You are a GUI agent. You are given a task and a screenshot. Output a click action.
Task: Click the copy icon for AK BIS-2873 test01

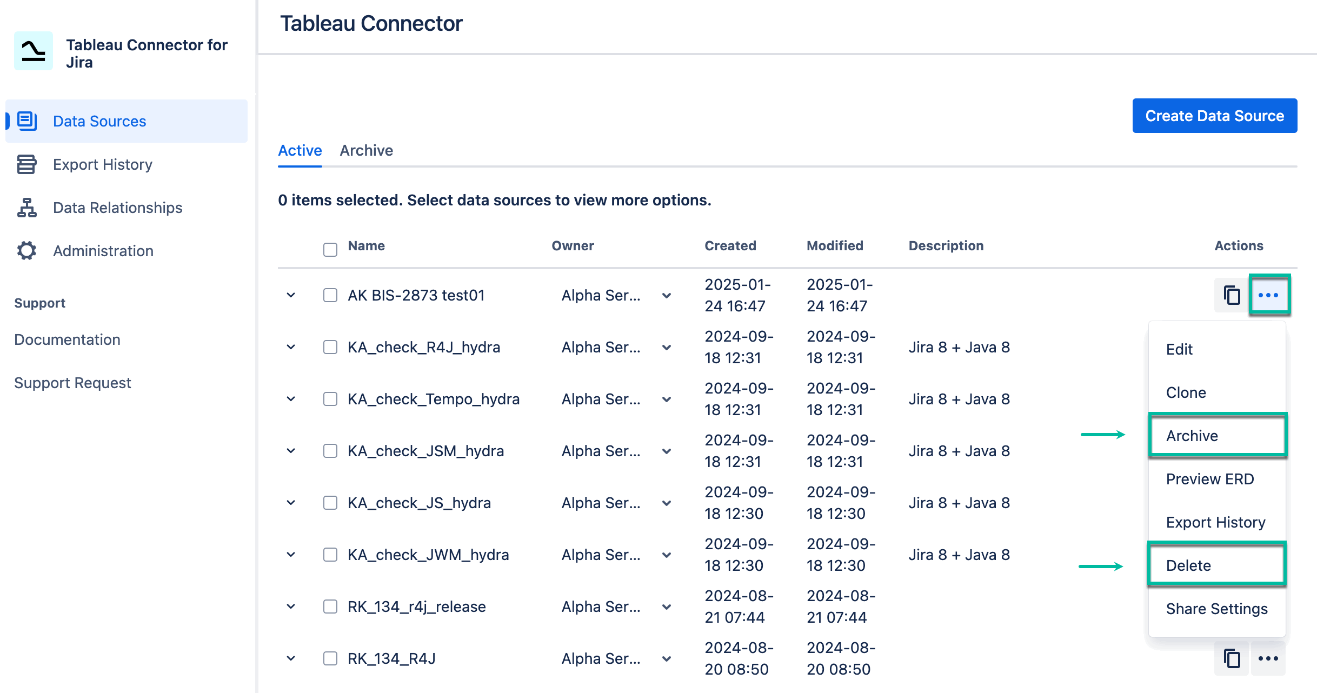click(1232, 295)
